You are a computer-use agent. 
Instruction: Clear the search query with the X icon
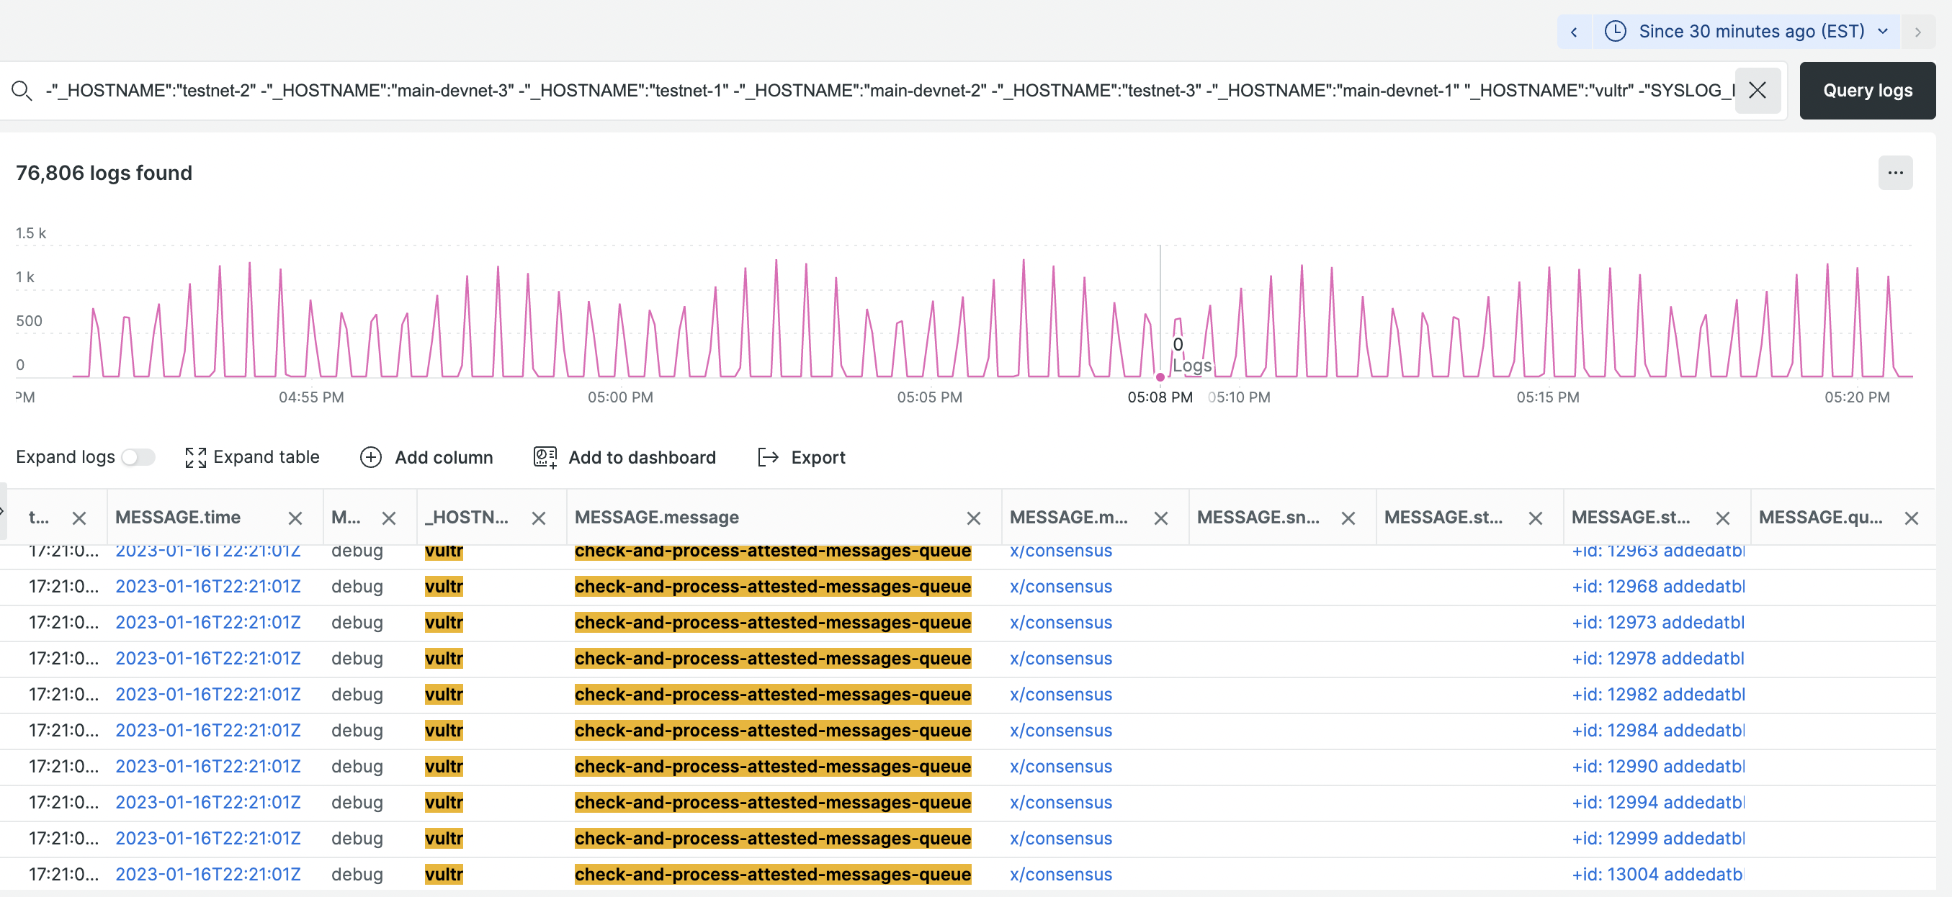(x=1758, y=90)
